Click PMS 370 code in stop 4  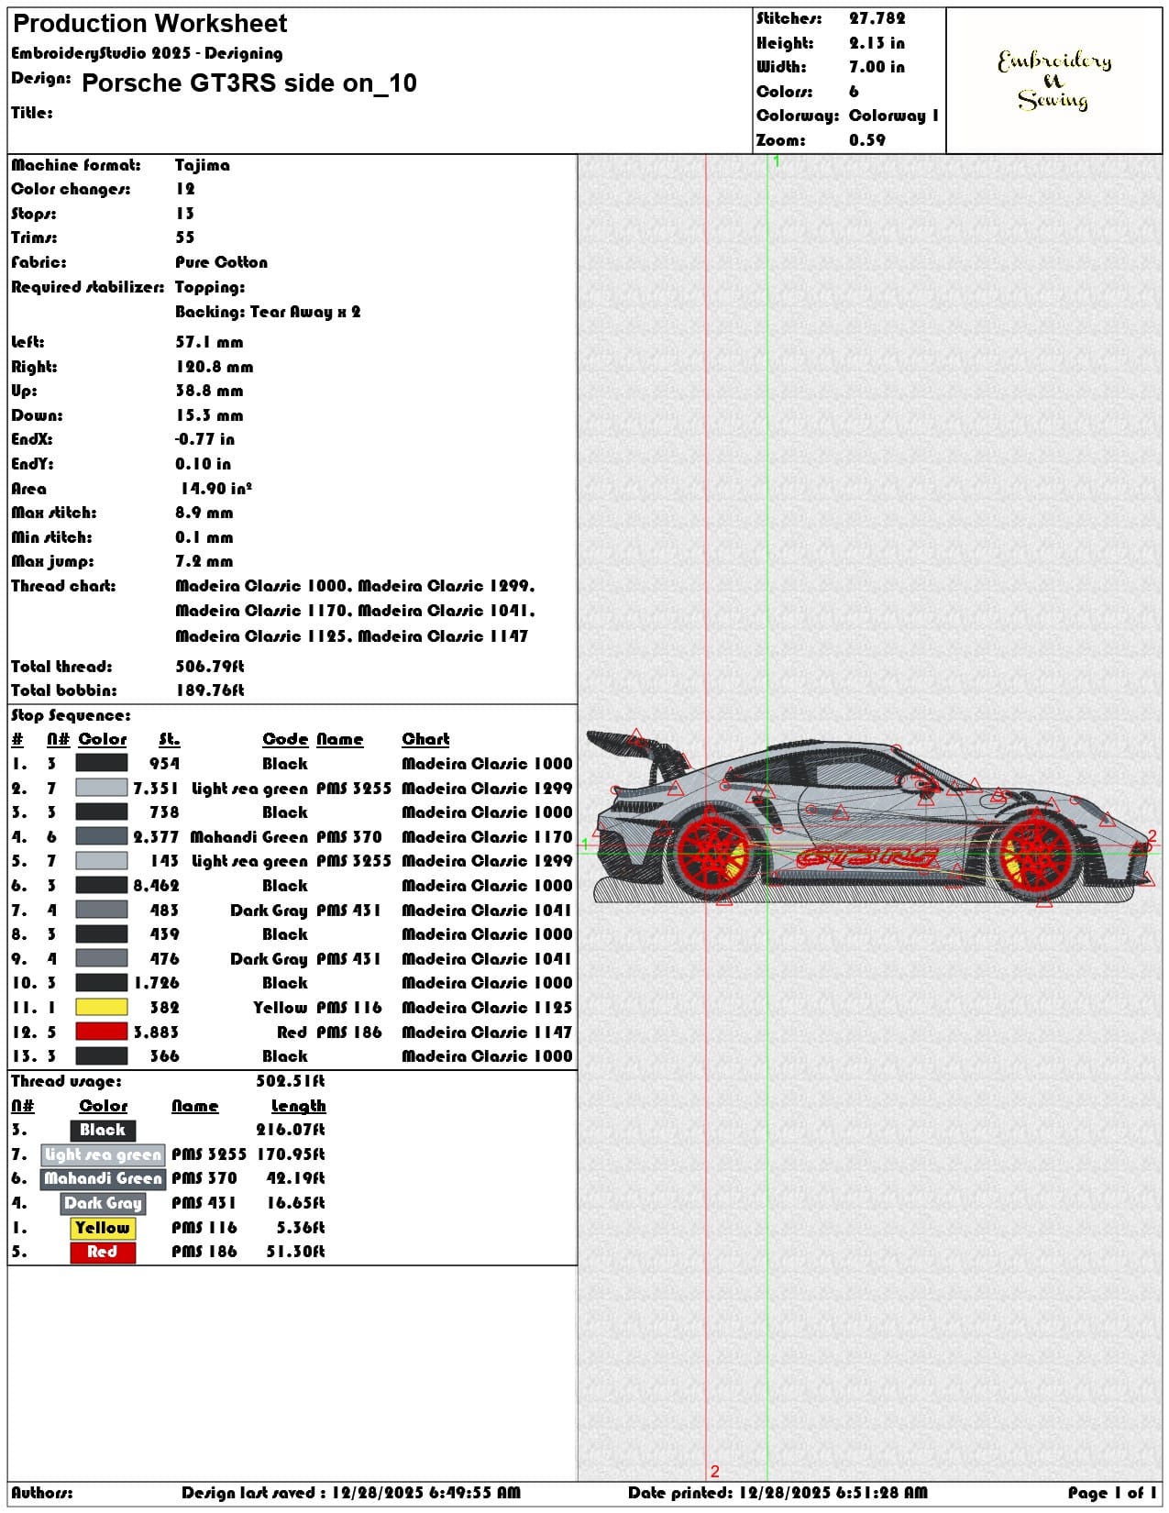tap(349, 837)
